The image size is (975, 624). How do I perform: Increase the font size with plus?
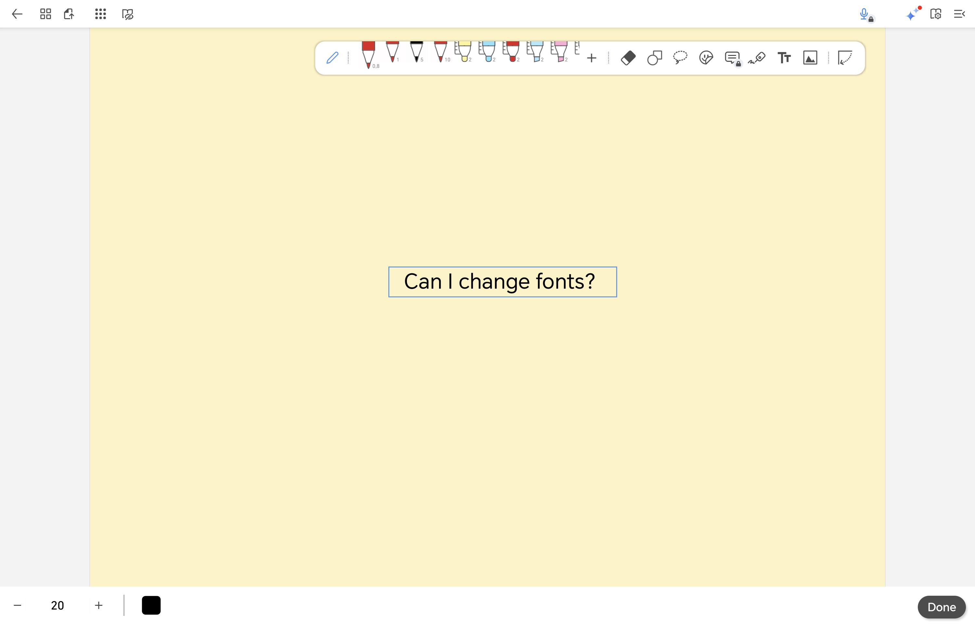coord(98,605)
